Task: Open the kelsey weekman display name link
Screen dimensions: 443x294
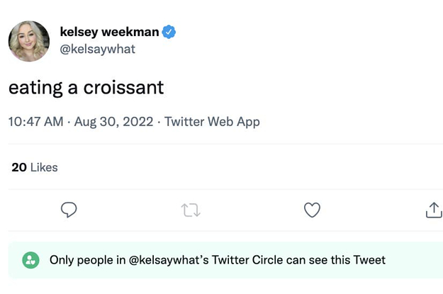Action: click(109, 32)
